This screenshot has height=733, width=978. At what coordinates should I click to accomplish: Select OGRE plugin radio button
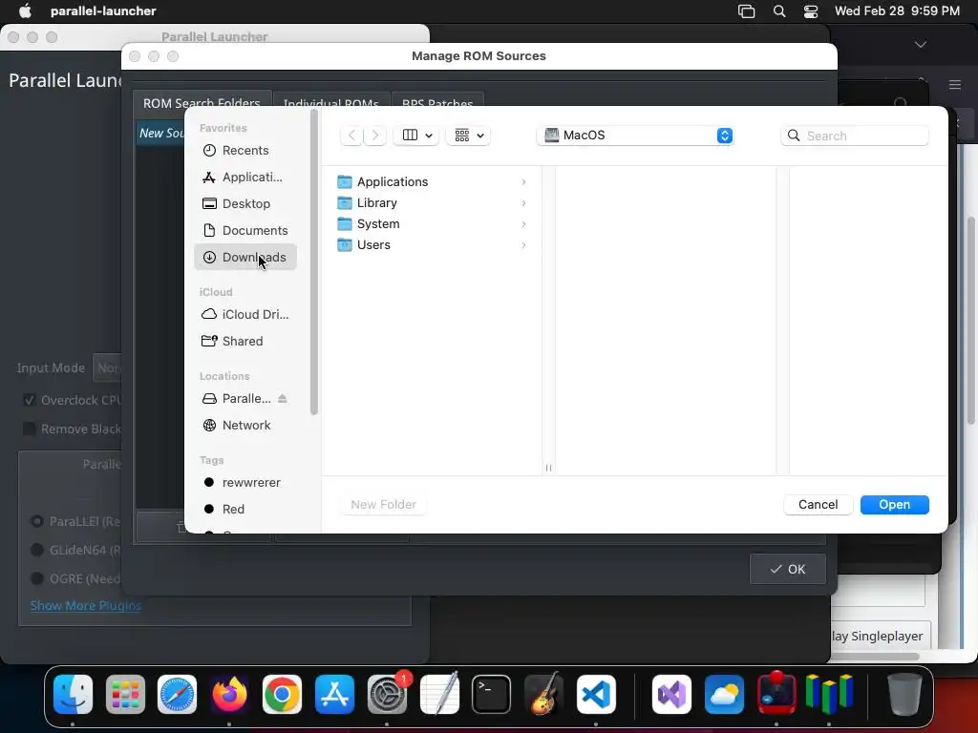[37, 578]
